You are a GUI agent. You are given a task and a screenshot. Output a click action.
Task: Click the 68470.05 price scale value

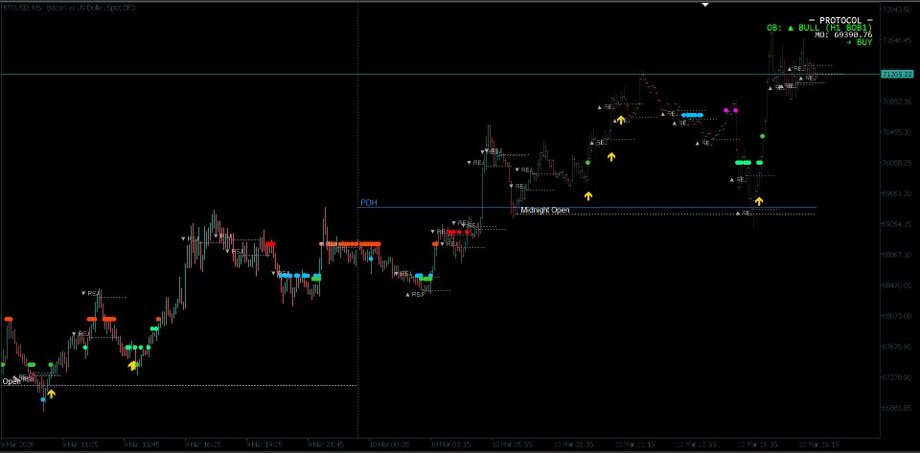pos(897,285)
